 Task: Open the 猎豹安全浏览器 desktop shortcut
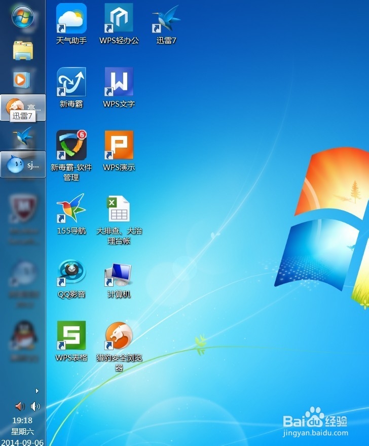point(119,347)
